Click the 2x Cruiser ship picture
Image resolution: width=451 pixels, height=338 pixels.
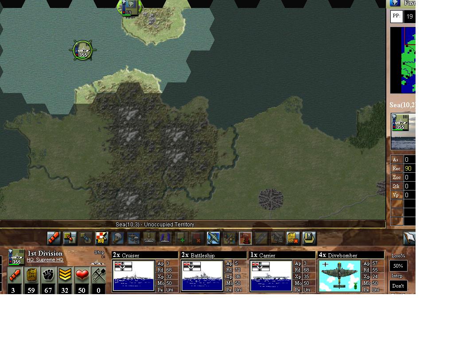133,276
